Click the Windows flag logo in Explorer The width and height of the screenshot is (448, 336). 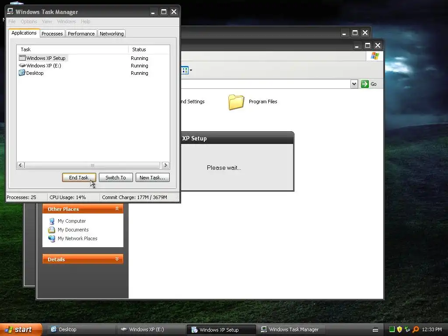pos(374,56)
